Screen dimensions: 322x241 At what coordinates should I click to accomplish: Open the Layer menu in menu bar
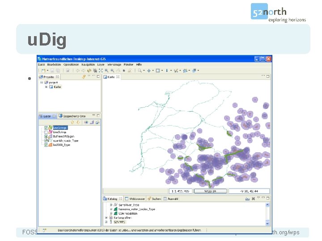pos(101,65)
